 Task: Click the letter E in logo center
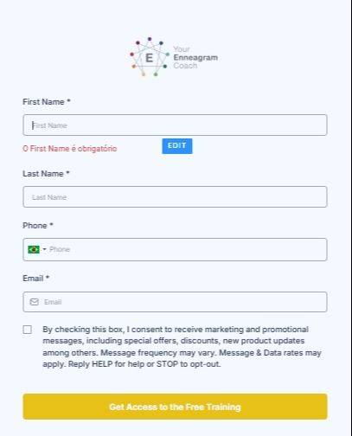149,58
